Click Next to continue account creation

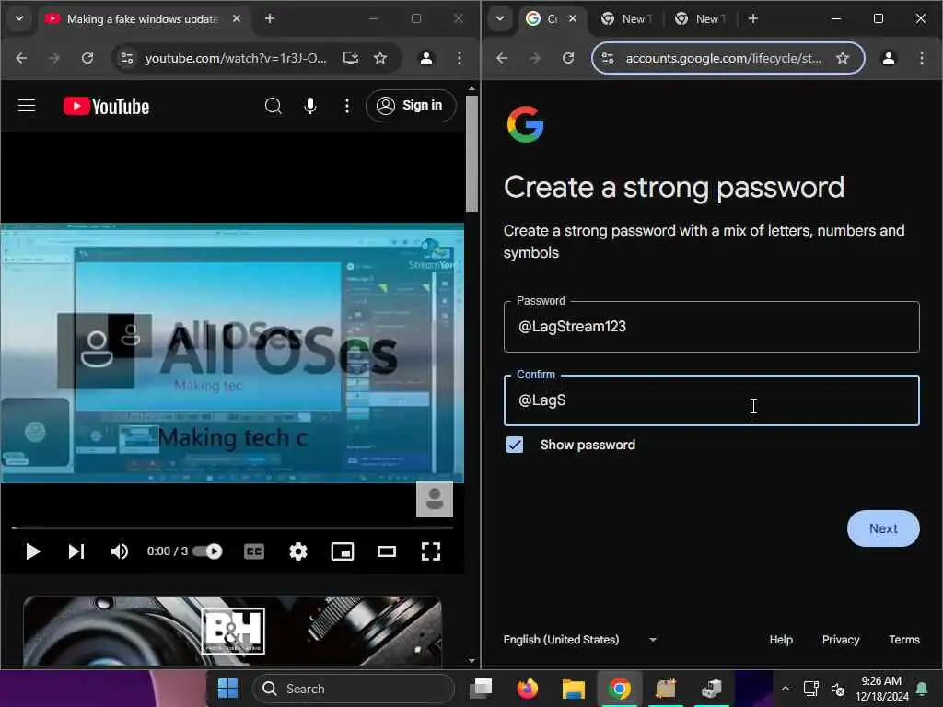coord(883,528)
